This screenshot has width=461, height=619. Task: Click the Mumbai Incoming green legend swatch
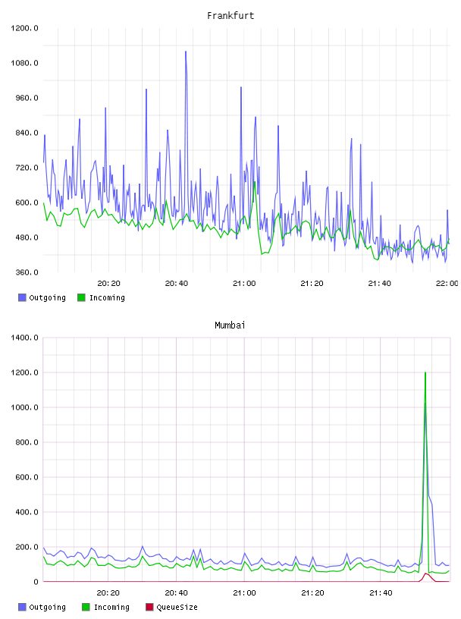(x=86, y=607)
